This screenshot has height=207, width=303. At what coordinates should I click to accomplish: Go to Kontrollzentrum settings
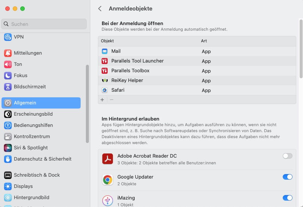32,136
